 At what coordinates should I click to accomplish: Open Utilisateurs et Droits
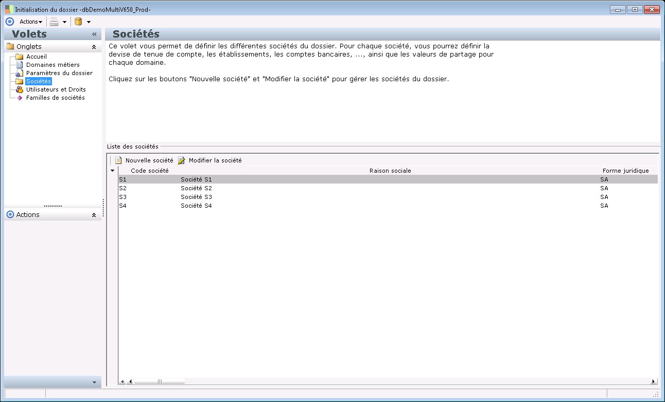coord(56,89)
